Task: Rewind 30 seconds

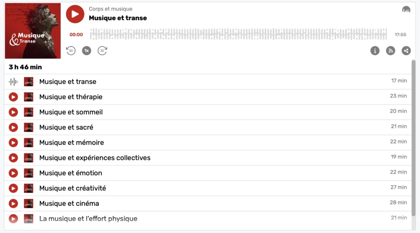Action: click(x=71, y=50)
